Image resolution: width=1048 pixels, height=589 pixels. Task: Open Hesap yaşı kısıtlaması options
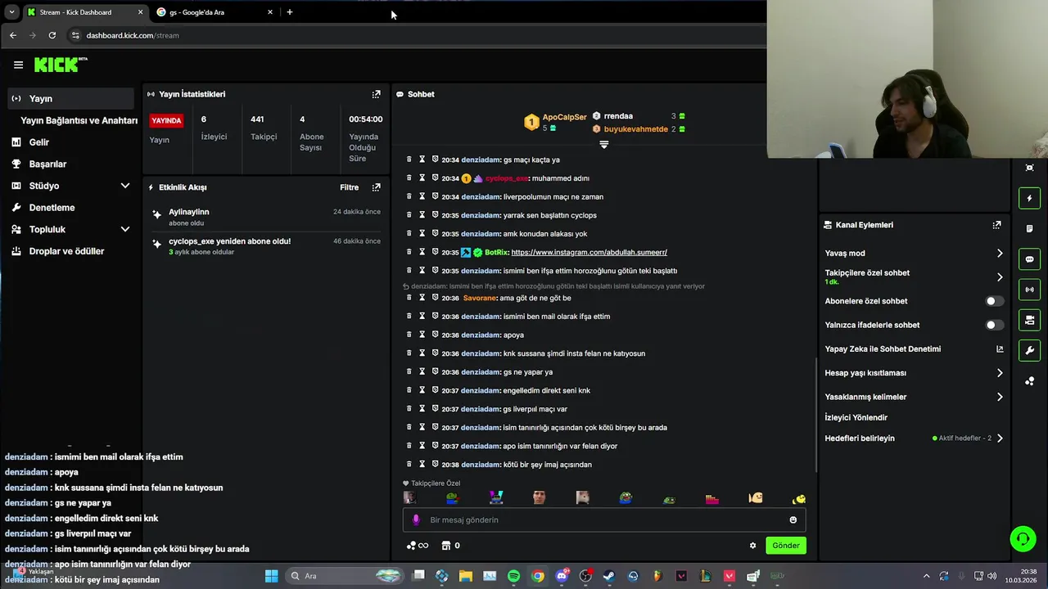[1000, 373]
